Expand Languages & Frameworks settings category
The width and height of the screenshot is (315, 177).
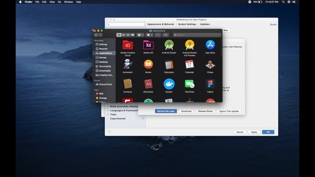[108, 111]
